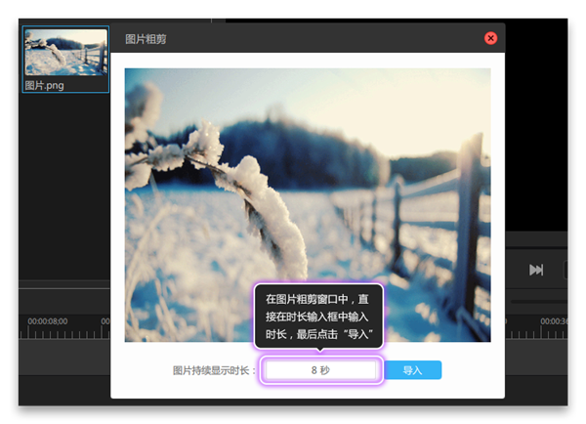The height and width of the screenshot is (424, 586).
Task: Click the 导入 import button
Action: (x=413, y=370)
